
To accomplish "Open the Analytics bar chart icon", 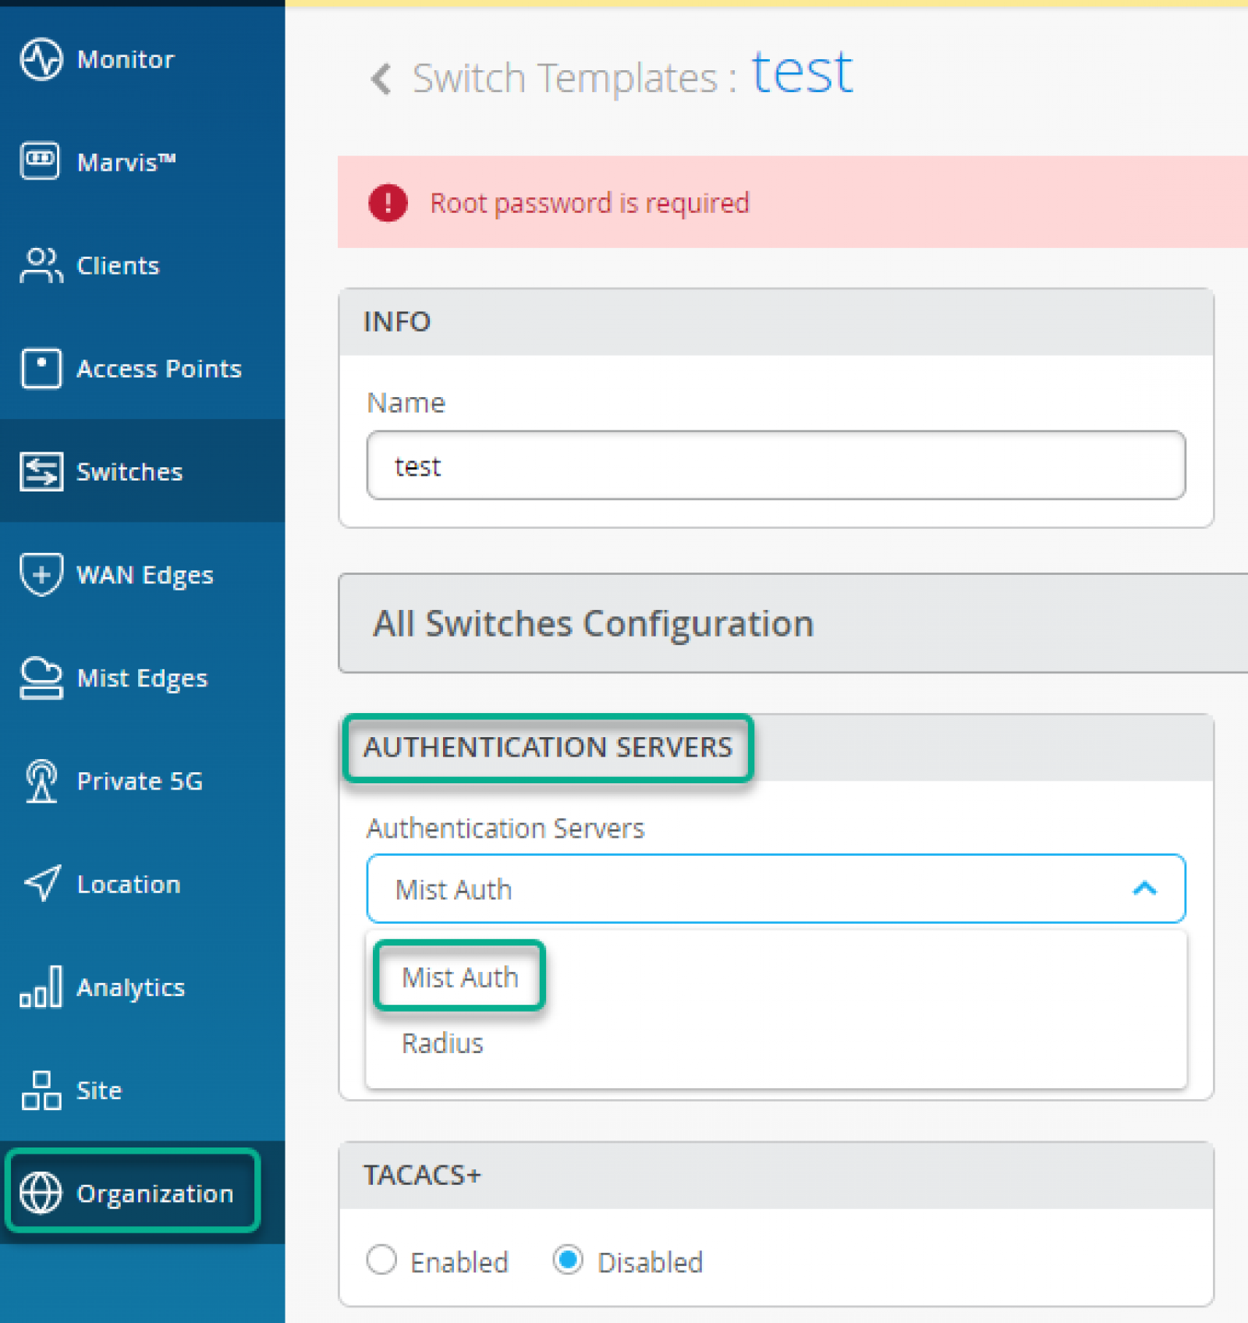I will pos(41,986).
